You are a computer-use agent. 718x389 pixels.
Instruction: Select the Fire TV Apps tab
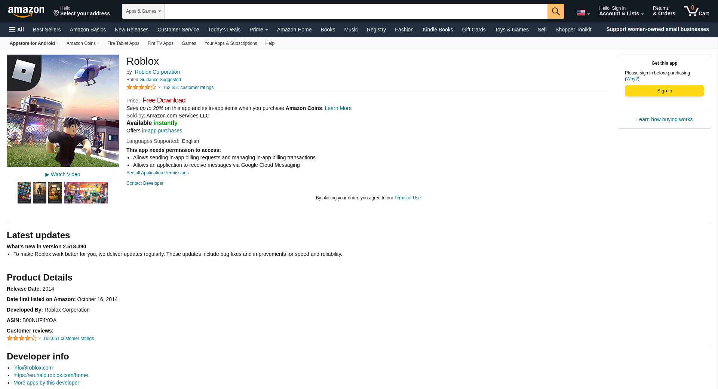[160, 43]
